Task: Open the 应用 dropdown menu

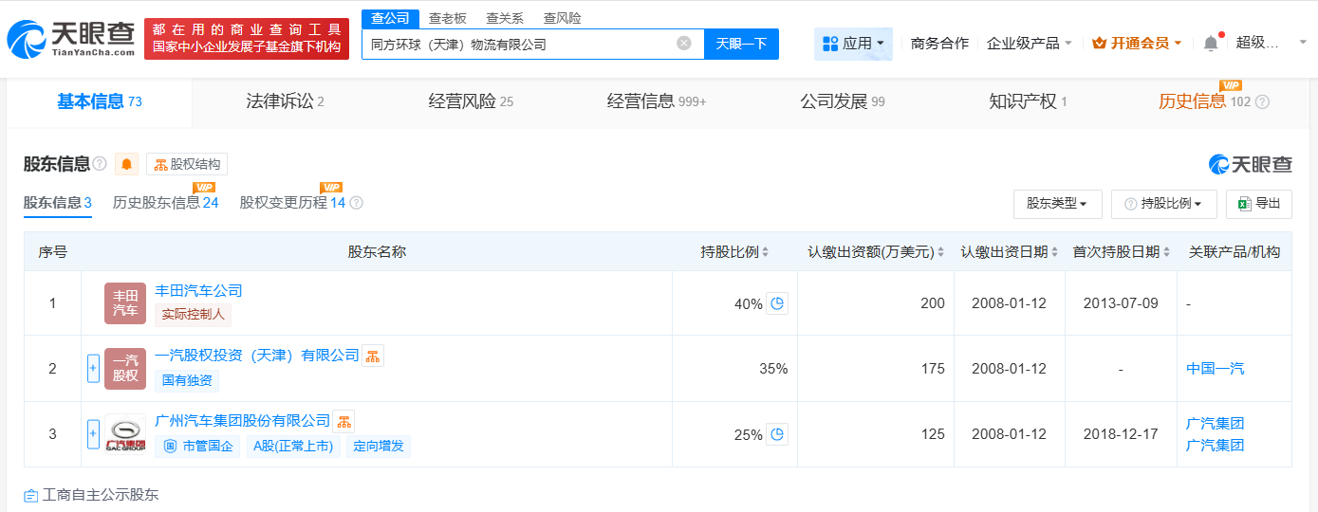Action: (x=853, y=44)
